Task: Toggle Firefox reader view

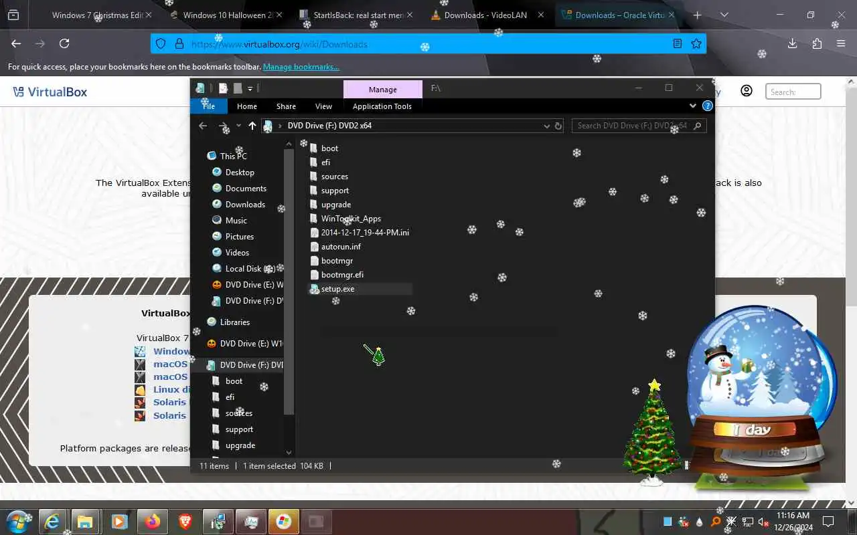Action: (x=678, y=43)
